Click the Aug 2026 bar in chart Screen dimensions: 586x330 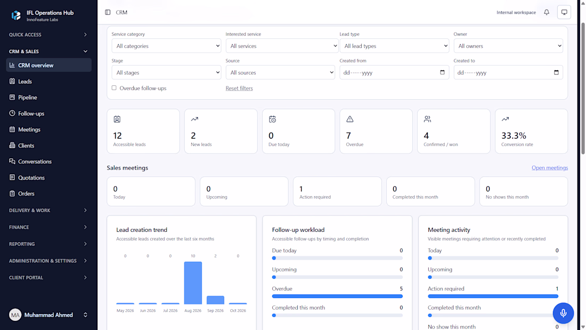193,283
